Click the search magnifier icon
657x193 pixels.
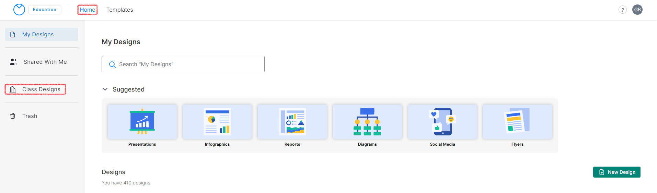112,64
